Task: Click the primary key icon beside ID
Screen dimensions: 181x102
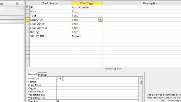Action: [x=27, y=7]
